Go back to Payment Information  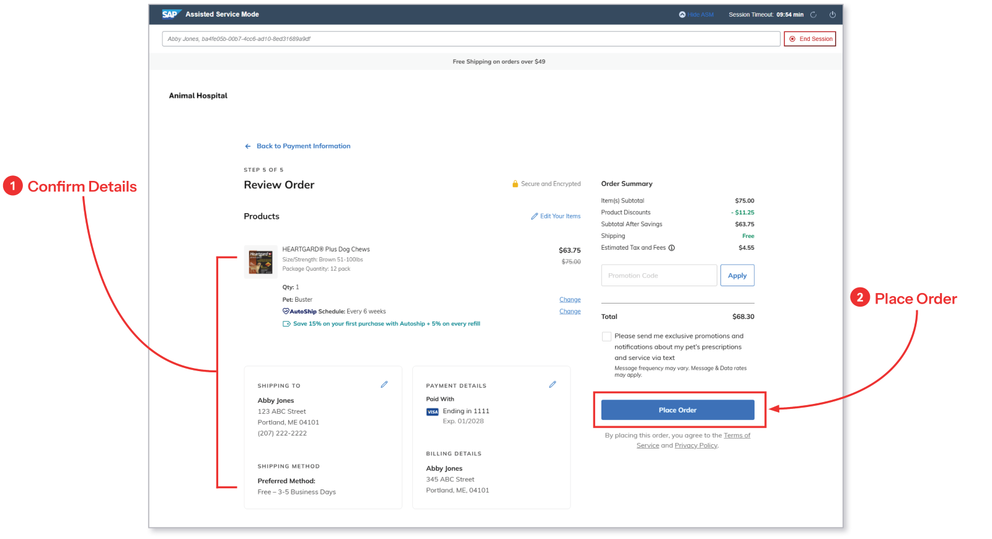click(x=298, y=146)
